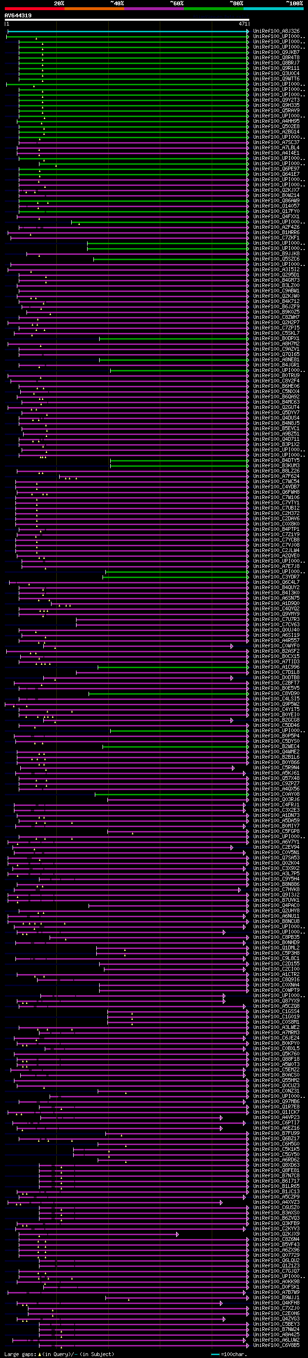308x1358 pixels.
Task: Click label UniRef100_Q2KJX9
Action: 276,1234
